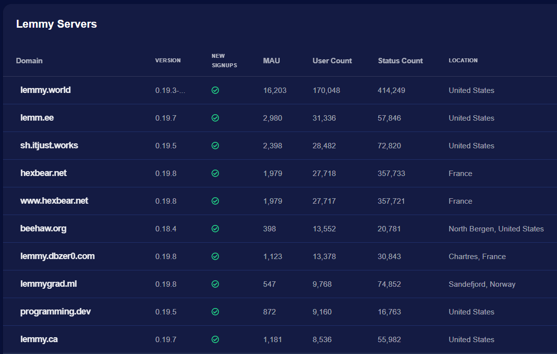Click the user count 9,768
557x354 pixels.
pyautogui.click(x=322, y=284)
